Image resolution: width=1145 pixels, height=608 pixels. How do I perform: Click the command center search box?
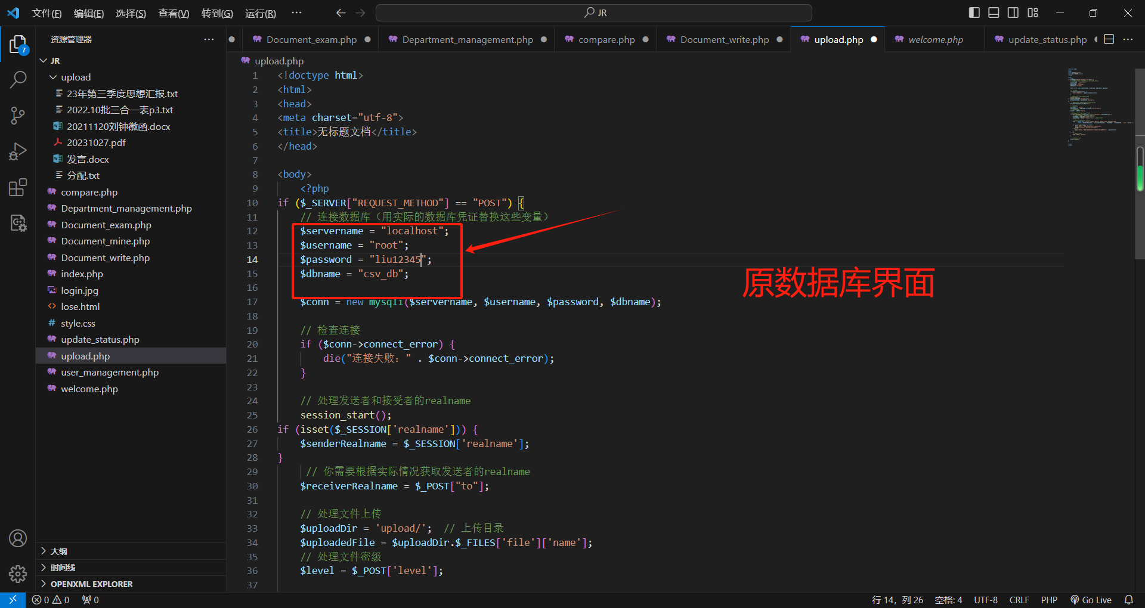(x=594, y=13)
